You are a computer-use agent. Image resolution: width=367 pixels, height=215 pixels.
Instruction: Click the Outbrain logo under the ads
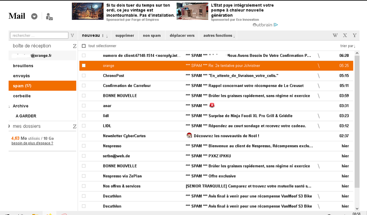pyautogui.click(x=262, y=25)
